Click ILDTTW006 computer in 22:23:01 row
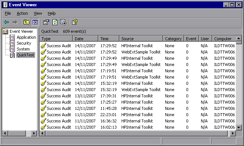This screenshot has width=244, height=146. (224, 115)
